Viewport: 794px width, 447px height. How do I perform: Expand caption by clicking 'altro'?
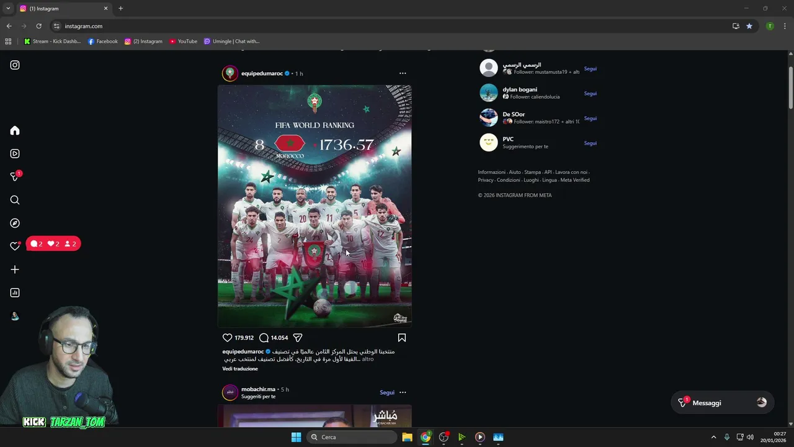pyautogui.click(x=368, y=359)
